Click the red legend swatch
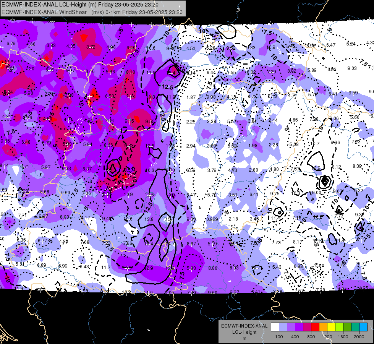Screen dimensions: 374x344 [315, 327]
